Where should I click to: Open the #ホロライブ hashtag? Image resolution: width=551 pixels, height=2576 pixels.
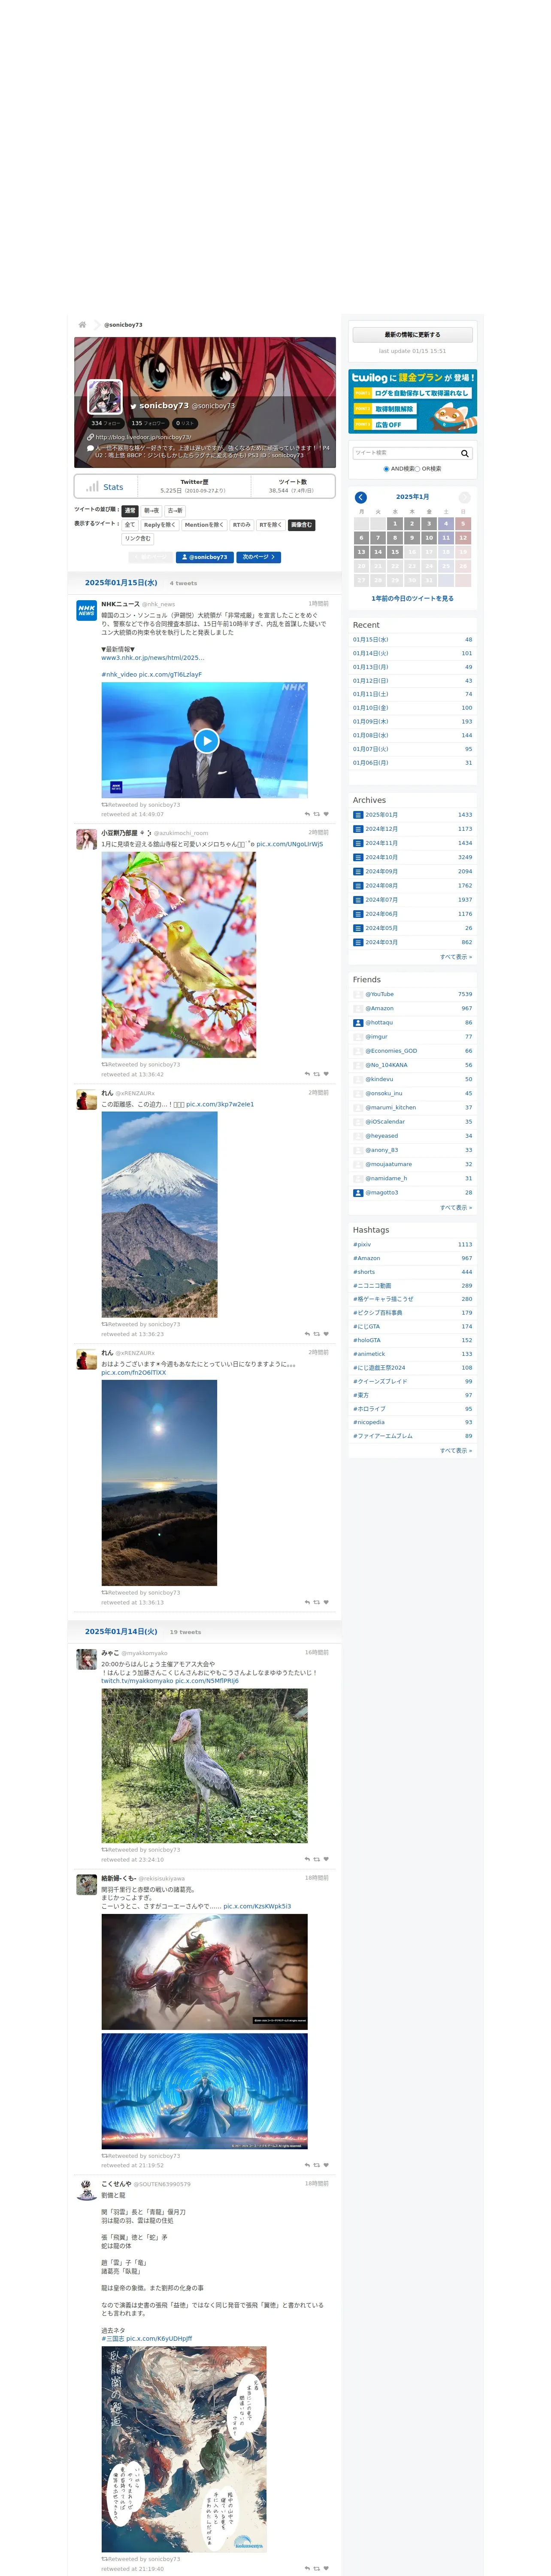pos(370,1409)
